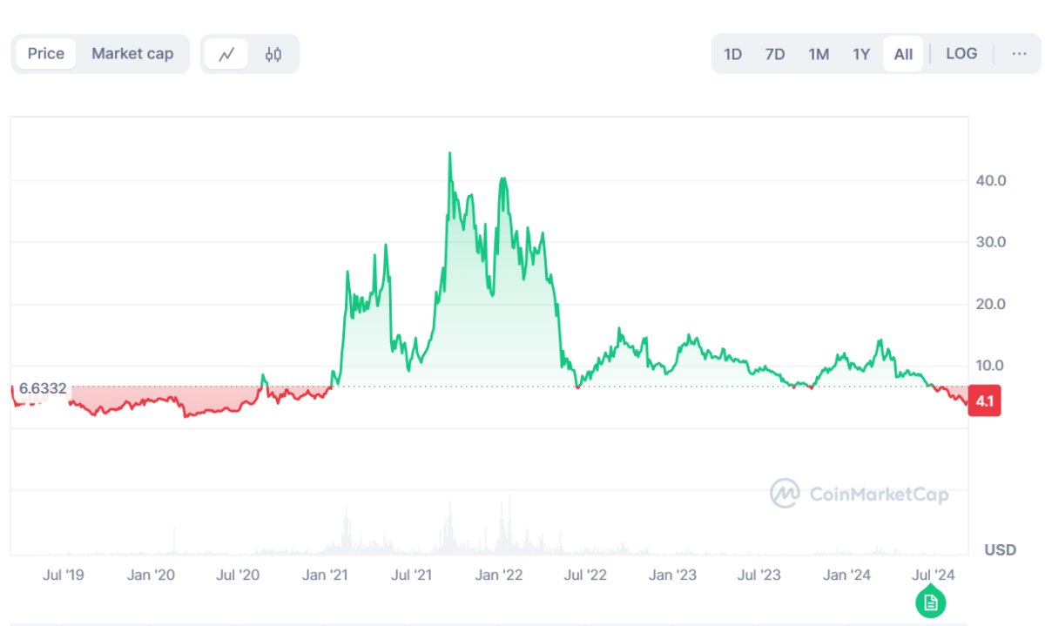Click the Jan '22 axis label
This screenshot has width=1045, height=626.
pos(499,576)
